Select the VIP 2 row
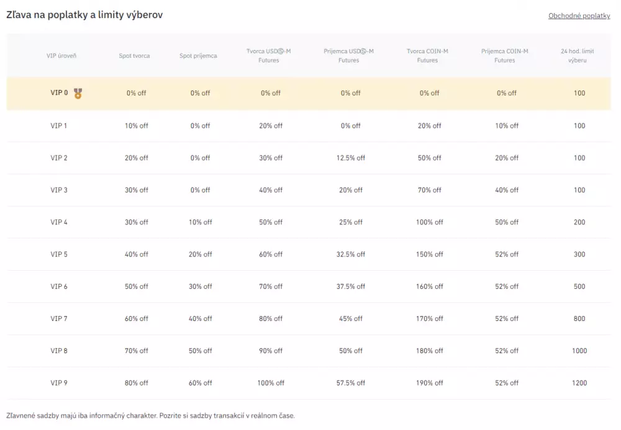Image resolution: width=621 pixels, height=430 pixels. [310, 157]
